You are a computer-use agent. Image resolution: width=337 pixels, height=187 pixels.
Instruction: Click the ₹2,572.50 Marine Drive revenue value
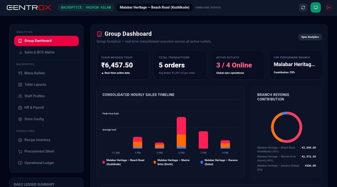(309, 157)
